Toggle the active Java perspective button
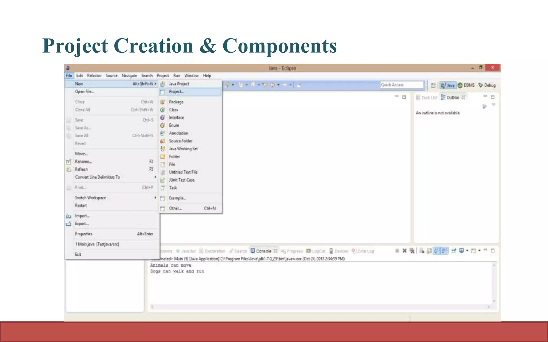This screenshot has height=342, width=548. (448, 85)
